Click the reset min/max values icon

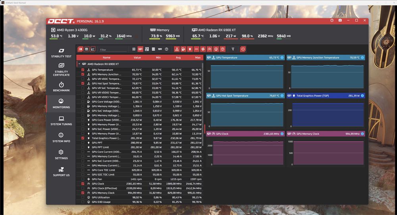[x=243, y=49]
